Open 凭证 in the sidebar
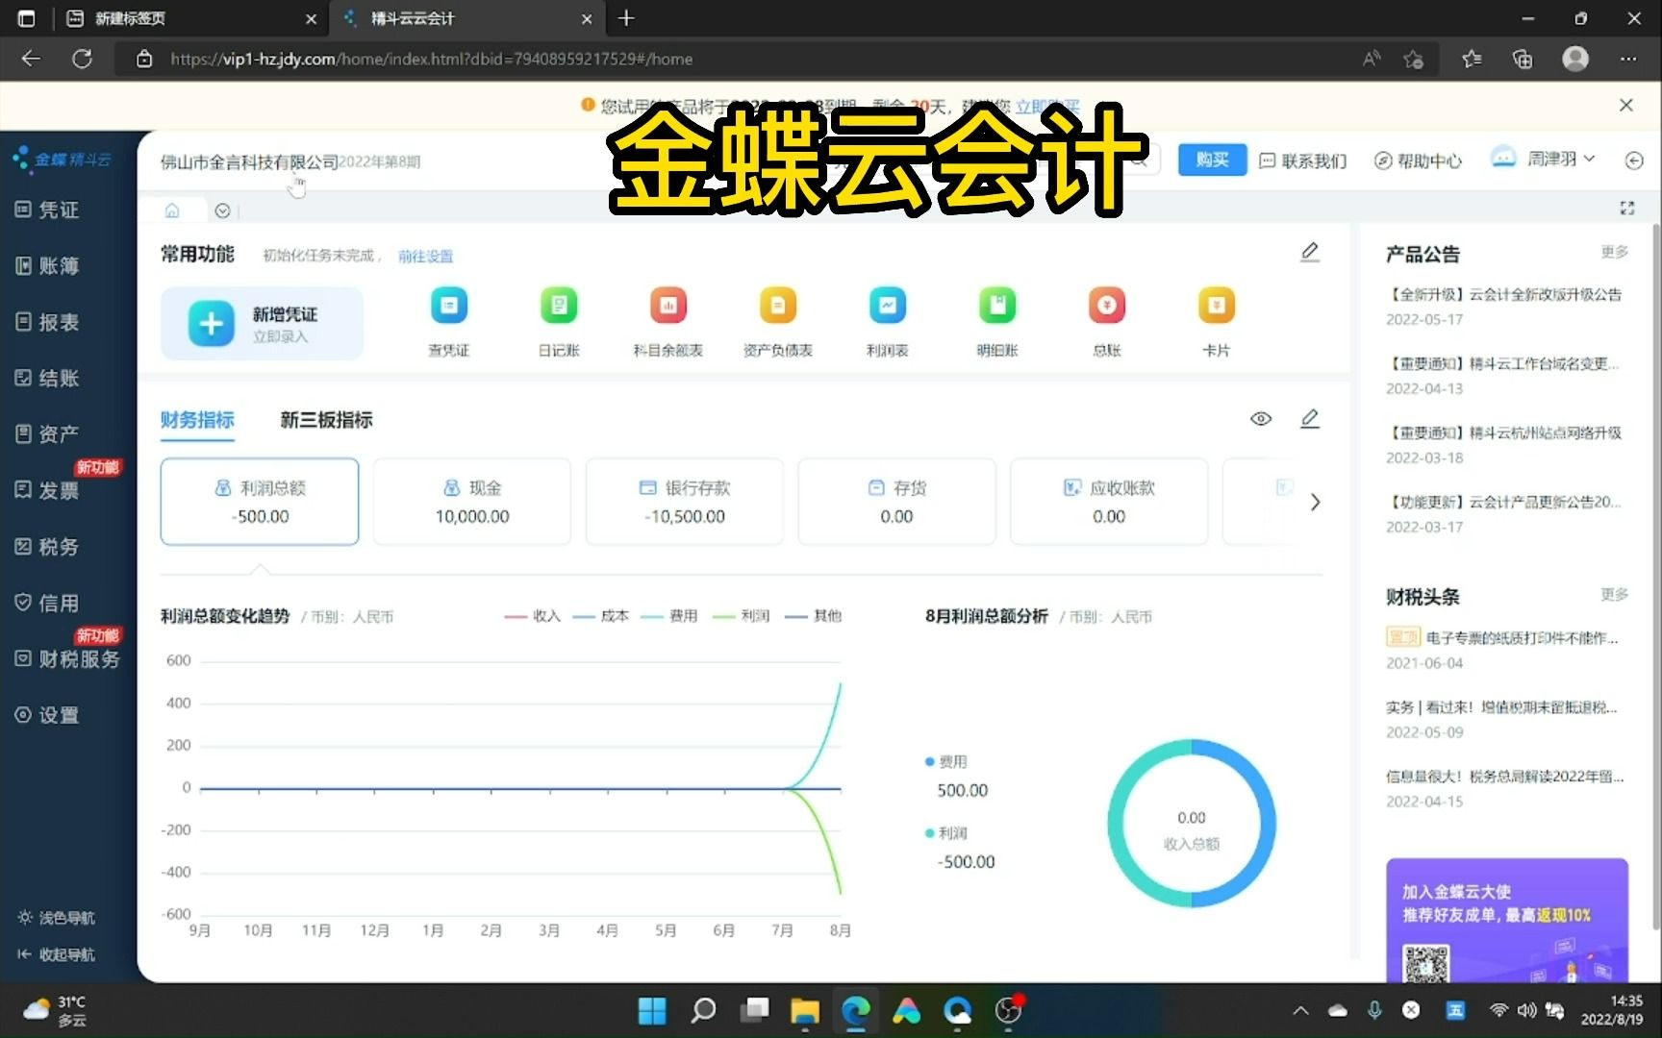Viewport: 1662px width, 1038px height. [x=48, y=210]
